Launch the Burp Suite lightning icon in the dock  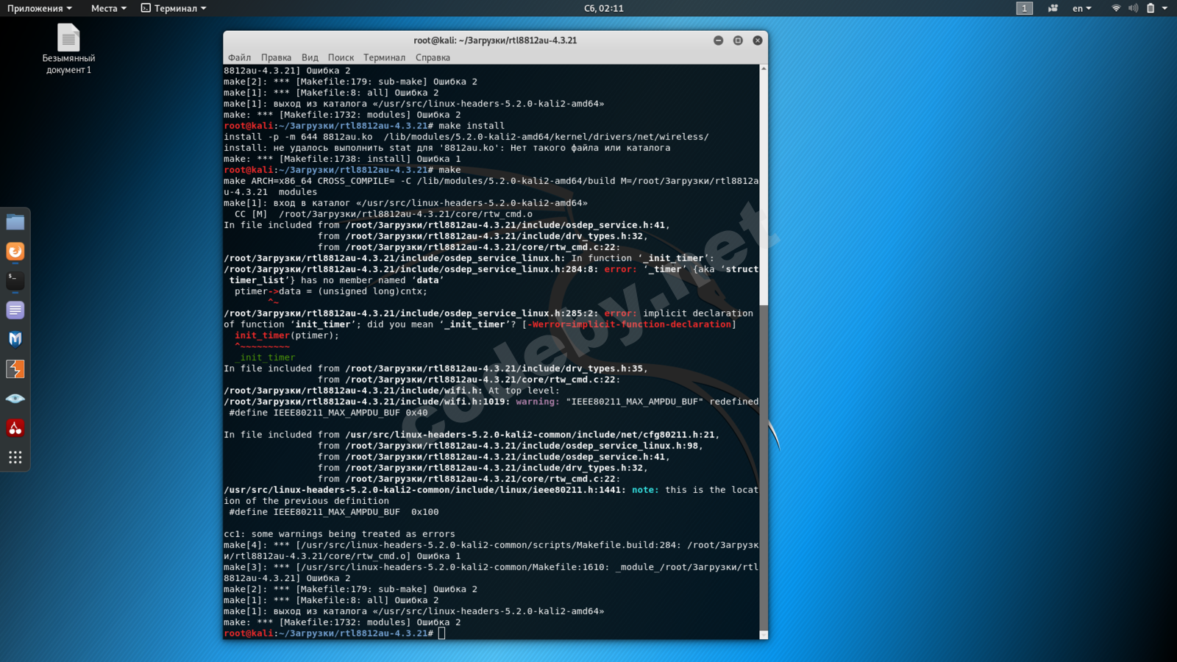point(15,369)
